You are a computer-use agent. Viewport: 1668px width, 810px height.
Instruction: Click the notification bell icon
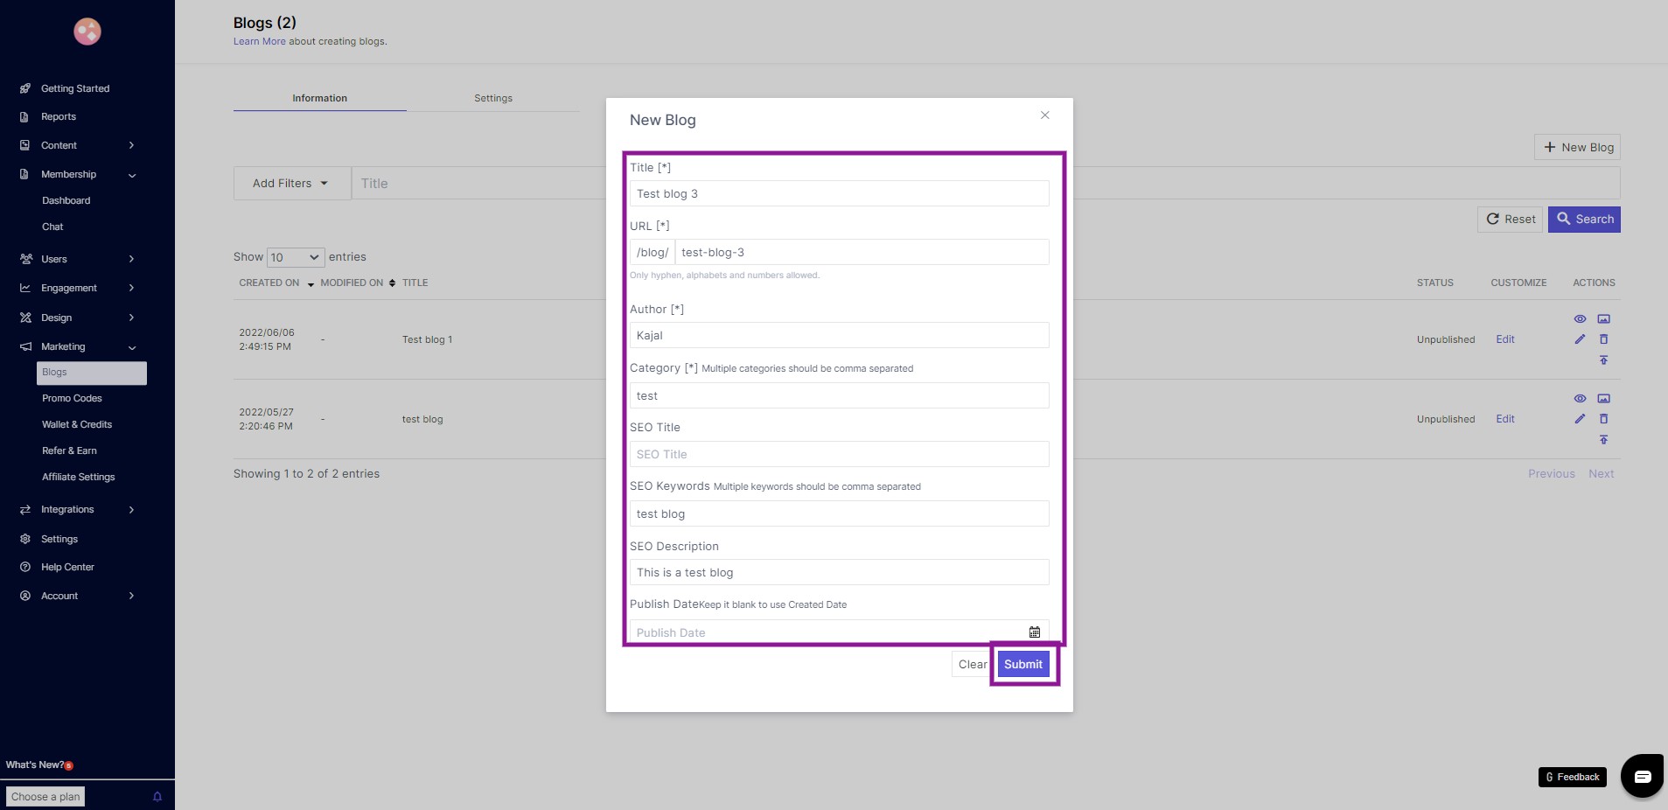(x=157, y=797)
